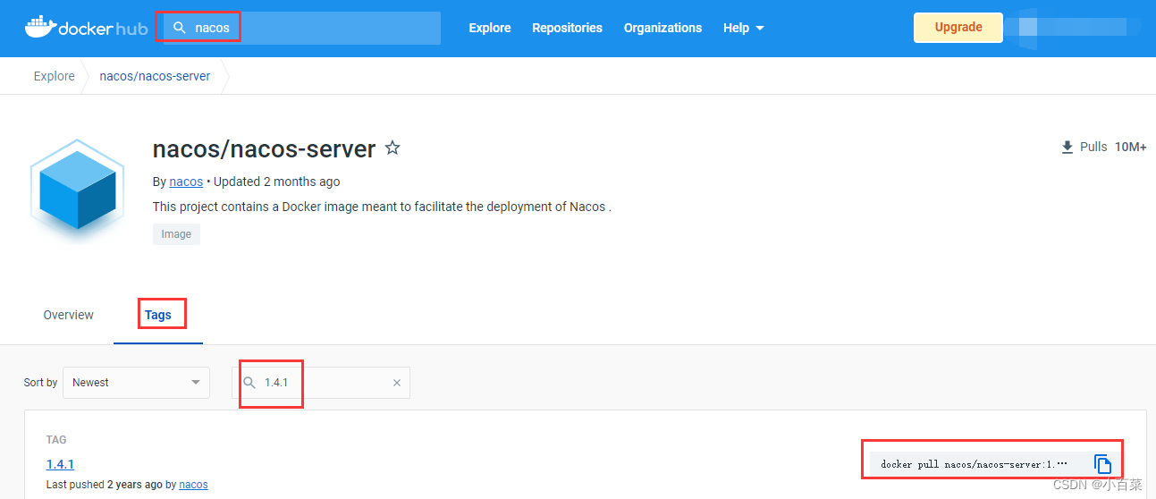Image resolution: width=1156 pixels, height=499 pixels.
Task: Open nacos link after Last pushed
Action: coord(193,485)
